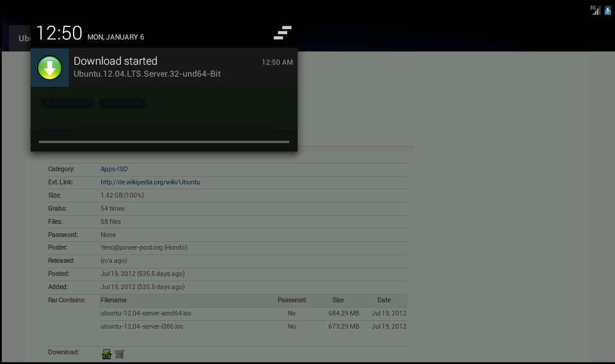
Task: Tap the notification shade handle bar
Action: [164, 142]
